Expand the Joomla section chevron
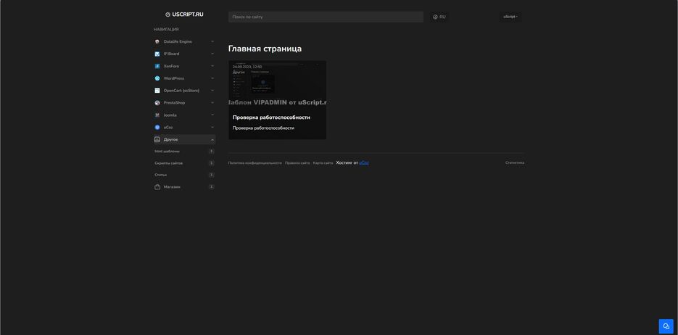Viewport: 678px width, 335px height. point(212,115)
